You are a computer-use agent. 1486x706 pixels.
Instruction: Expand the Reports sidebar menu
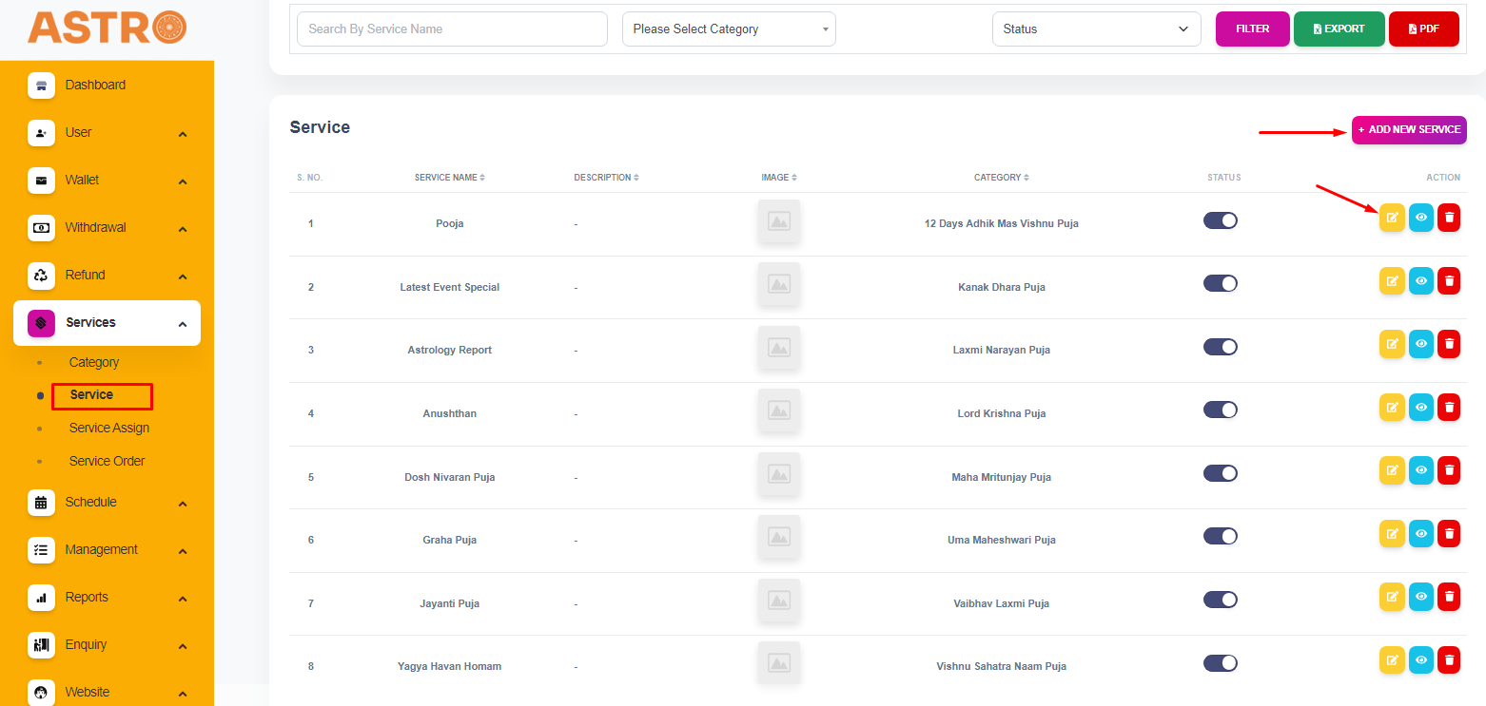107,598
